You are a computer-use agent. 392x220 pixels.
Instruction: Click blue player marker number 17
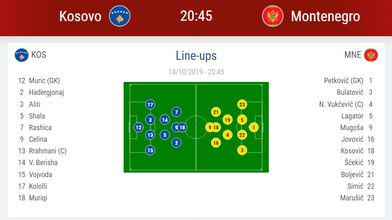pyautogui.click(x=150, y=104)
